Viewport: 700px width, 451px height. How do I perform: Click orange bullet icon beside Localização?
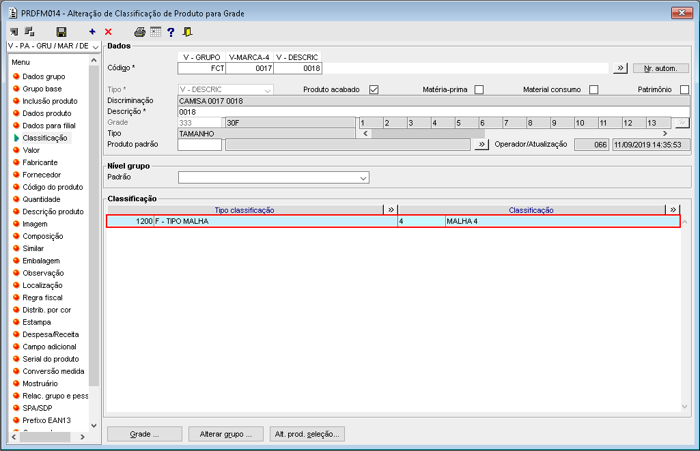click(16, 285)
